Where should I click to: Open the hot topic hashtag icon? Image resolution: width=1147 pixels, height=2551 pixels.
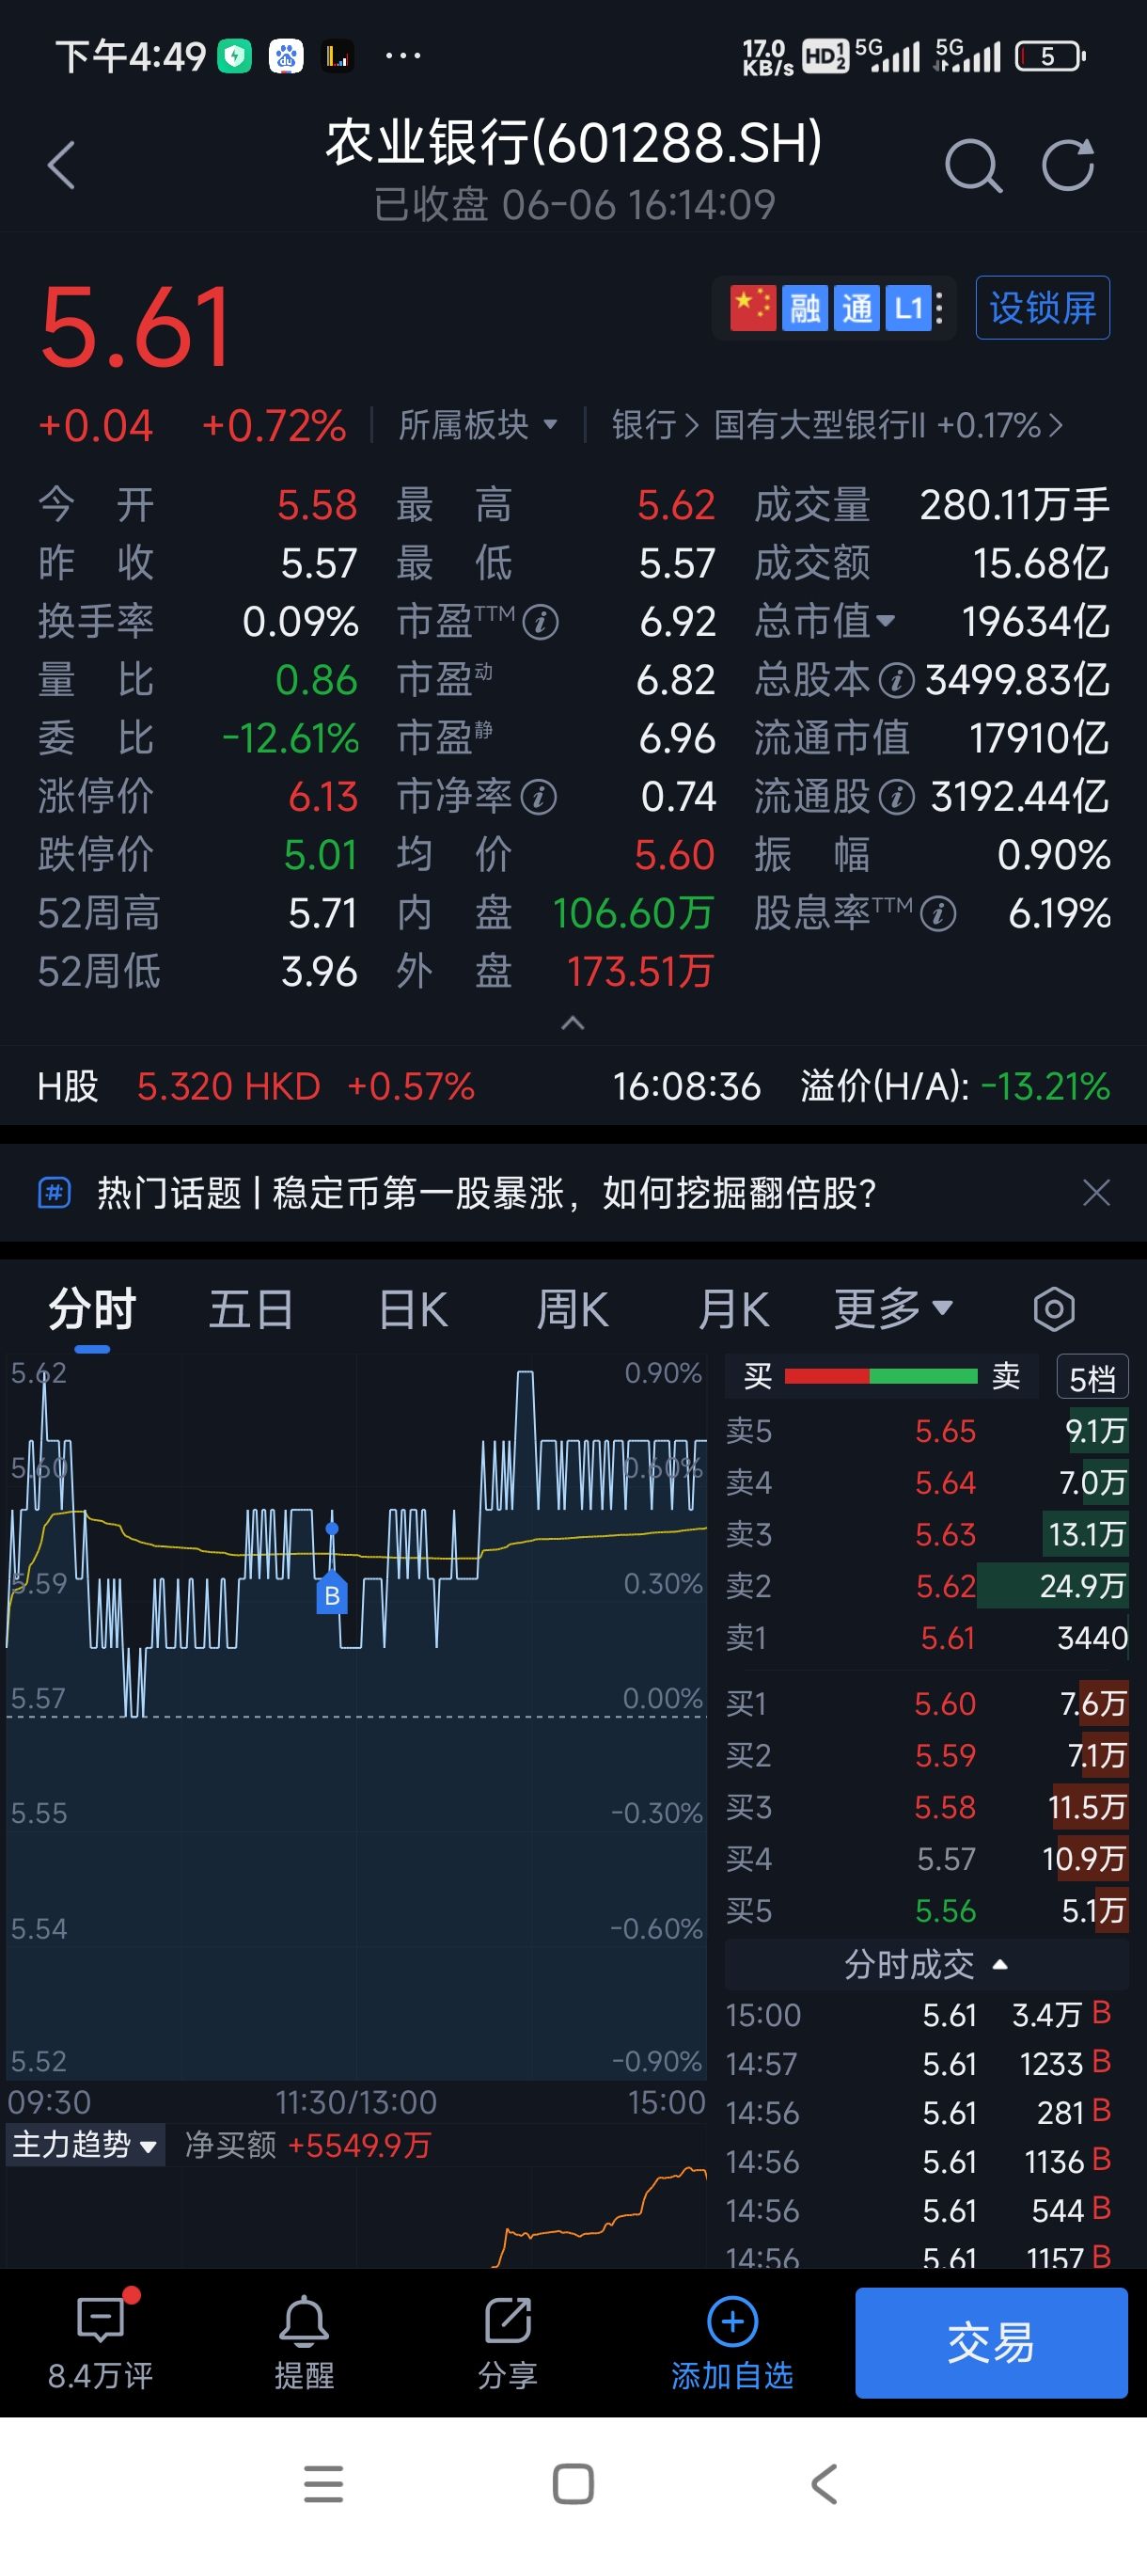coord(55,1193)
